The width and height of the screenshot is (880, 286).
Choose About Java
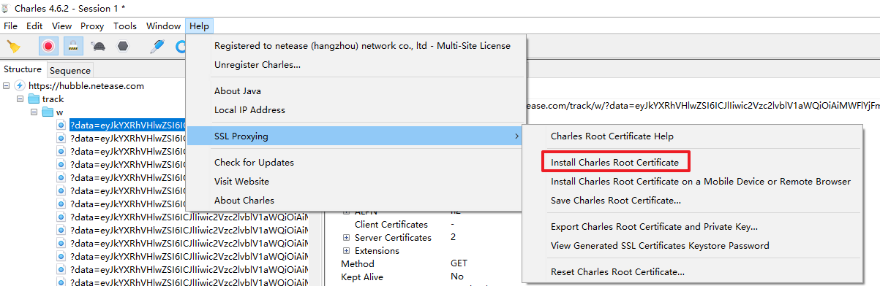pyautogui.click(x=356, y=90)
